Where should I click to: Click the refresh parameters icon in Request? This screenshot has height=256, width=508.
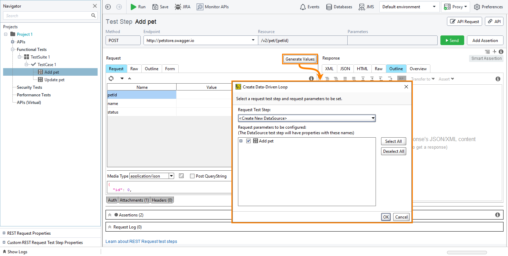(111, 78)
